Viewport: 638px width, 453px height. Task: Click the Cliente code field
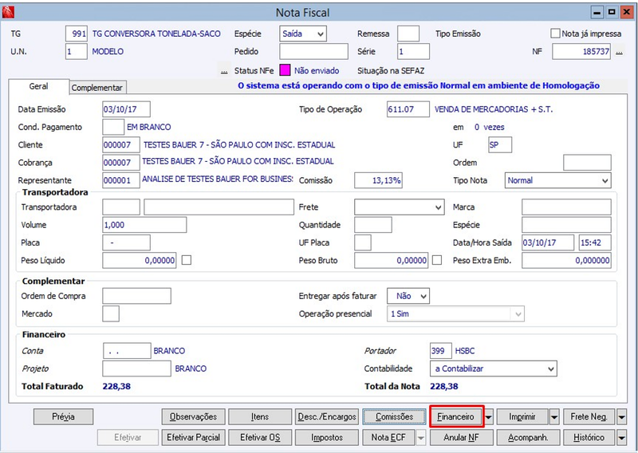coord(121,145)
